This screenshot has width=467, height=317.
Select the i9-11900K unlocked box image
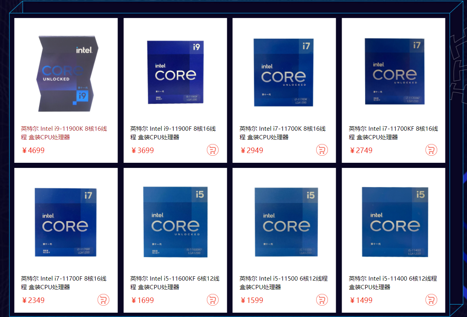pyautogui.click(x=67, y=74)
